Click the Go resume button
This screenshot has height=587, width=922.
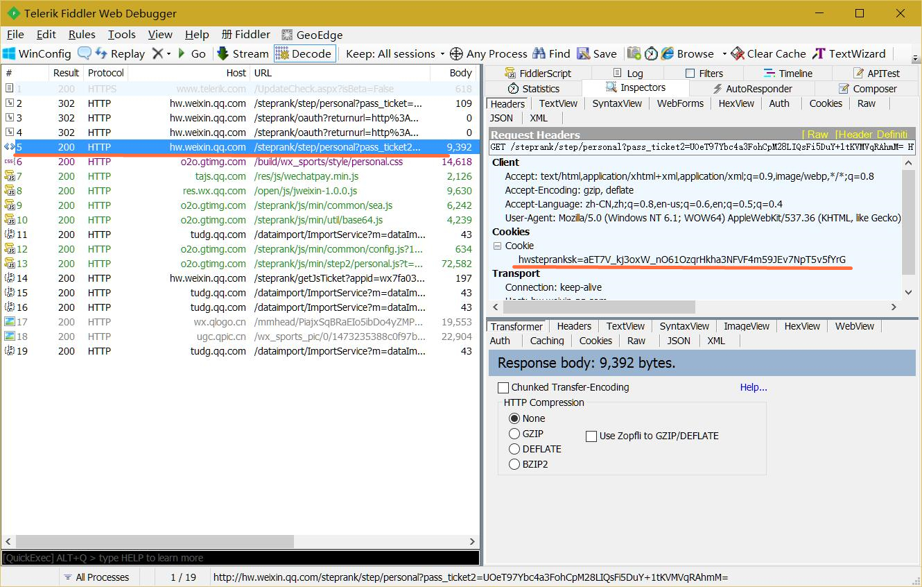(x=191, y=53)
